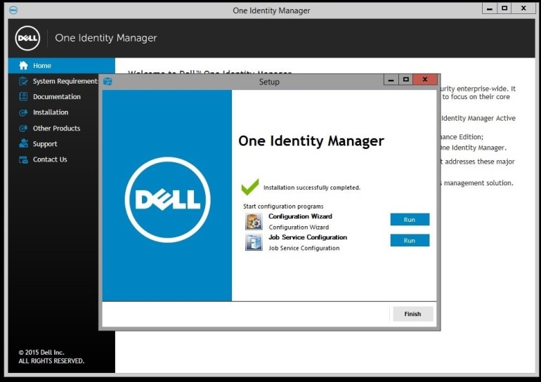Screen dimensions: 541x382
Task: Minimize the Setup dialog
Action: (x=391, y=79)
